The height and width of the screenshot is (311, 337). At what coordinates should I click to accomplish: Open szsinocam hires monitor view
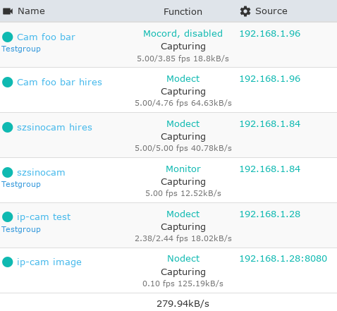pos(54,127)
